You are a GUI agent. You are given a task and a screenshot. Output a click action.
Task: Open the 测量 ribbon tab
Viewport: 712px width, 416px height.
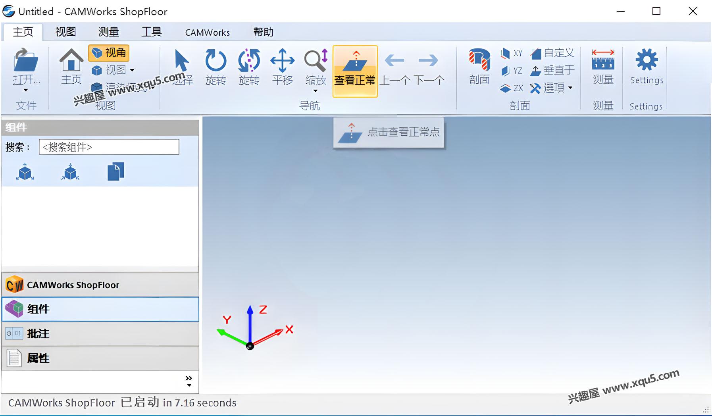click(x=108, y=32)
